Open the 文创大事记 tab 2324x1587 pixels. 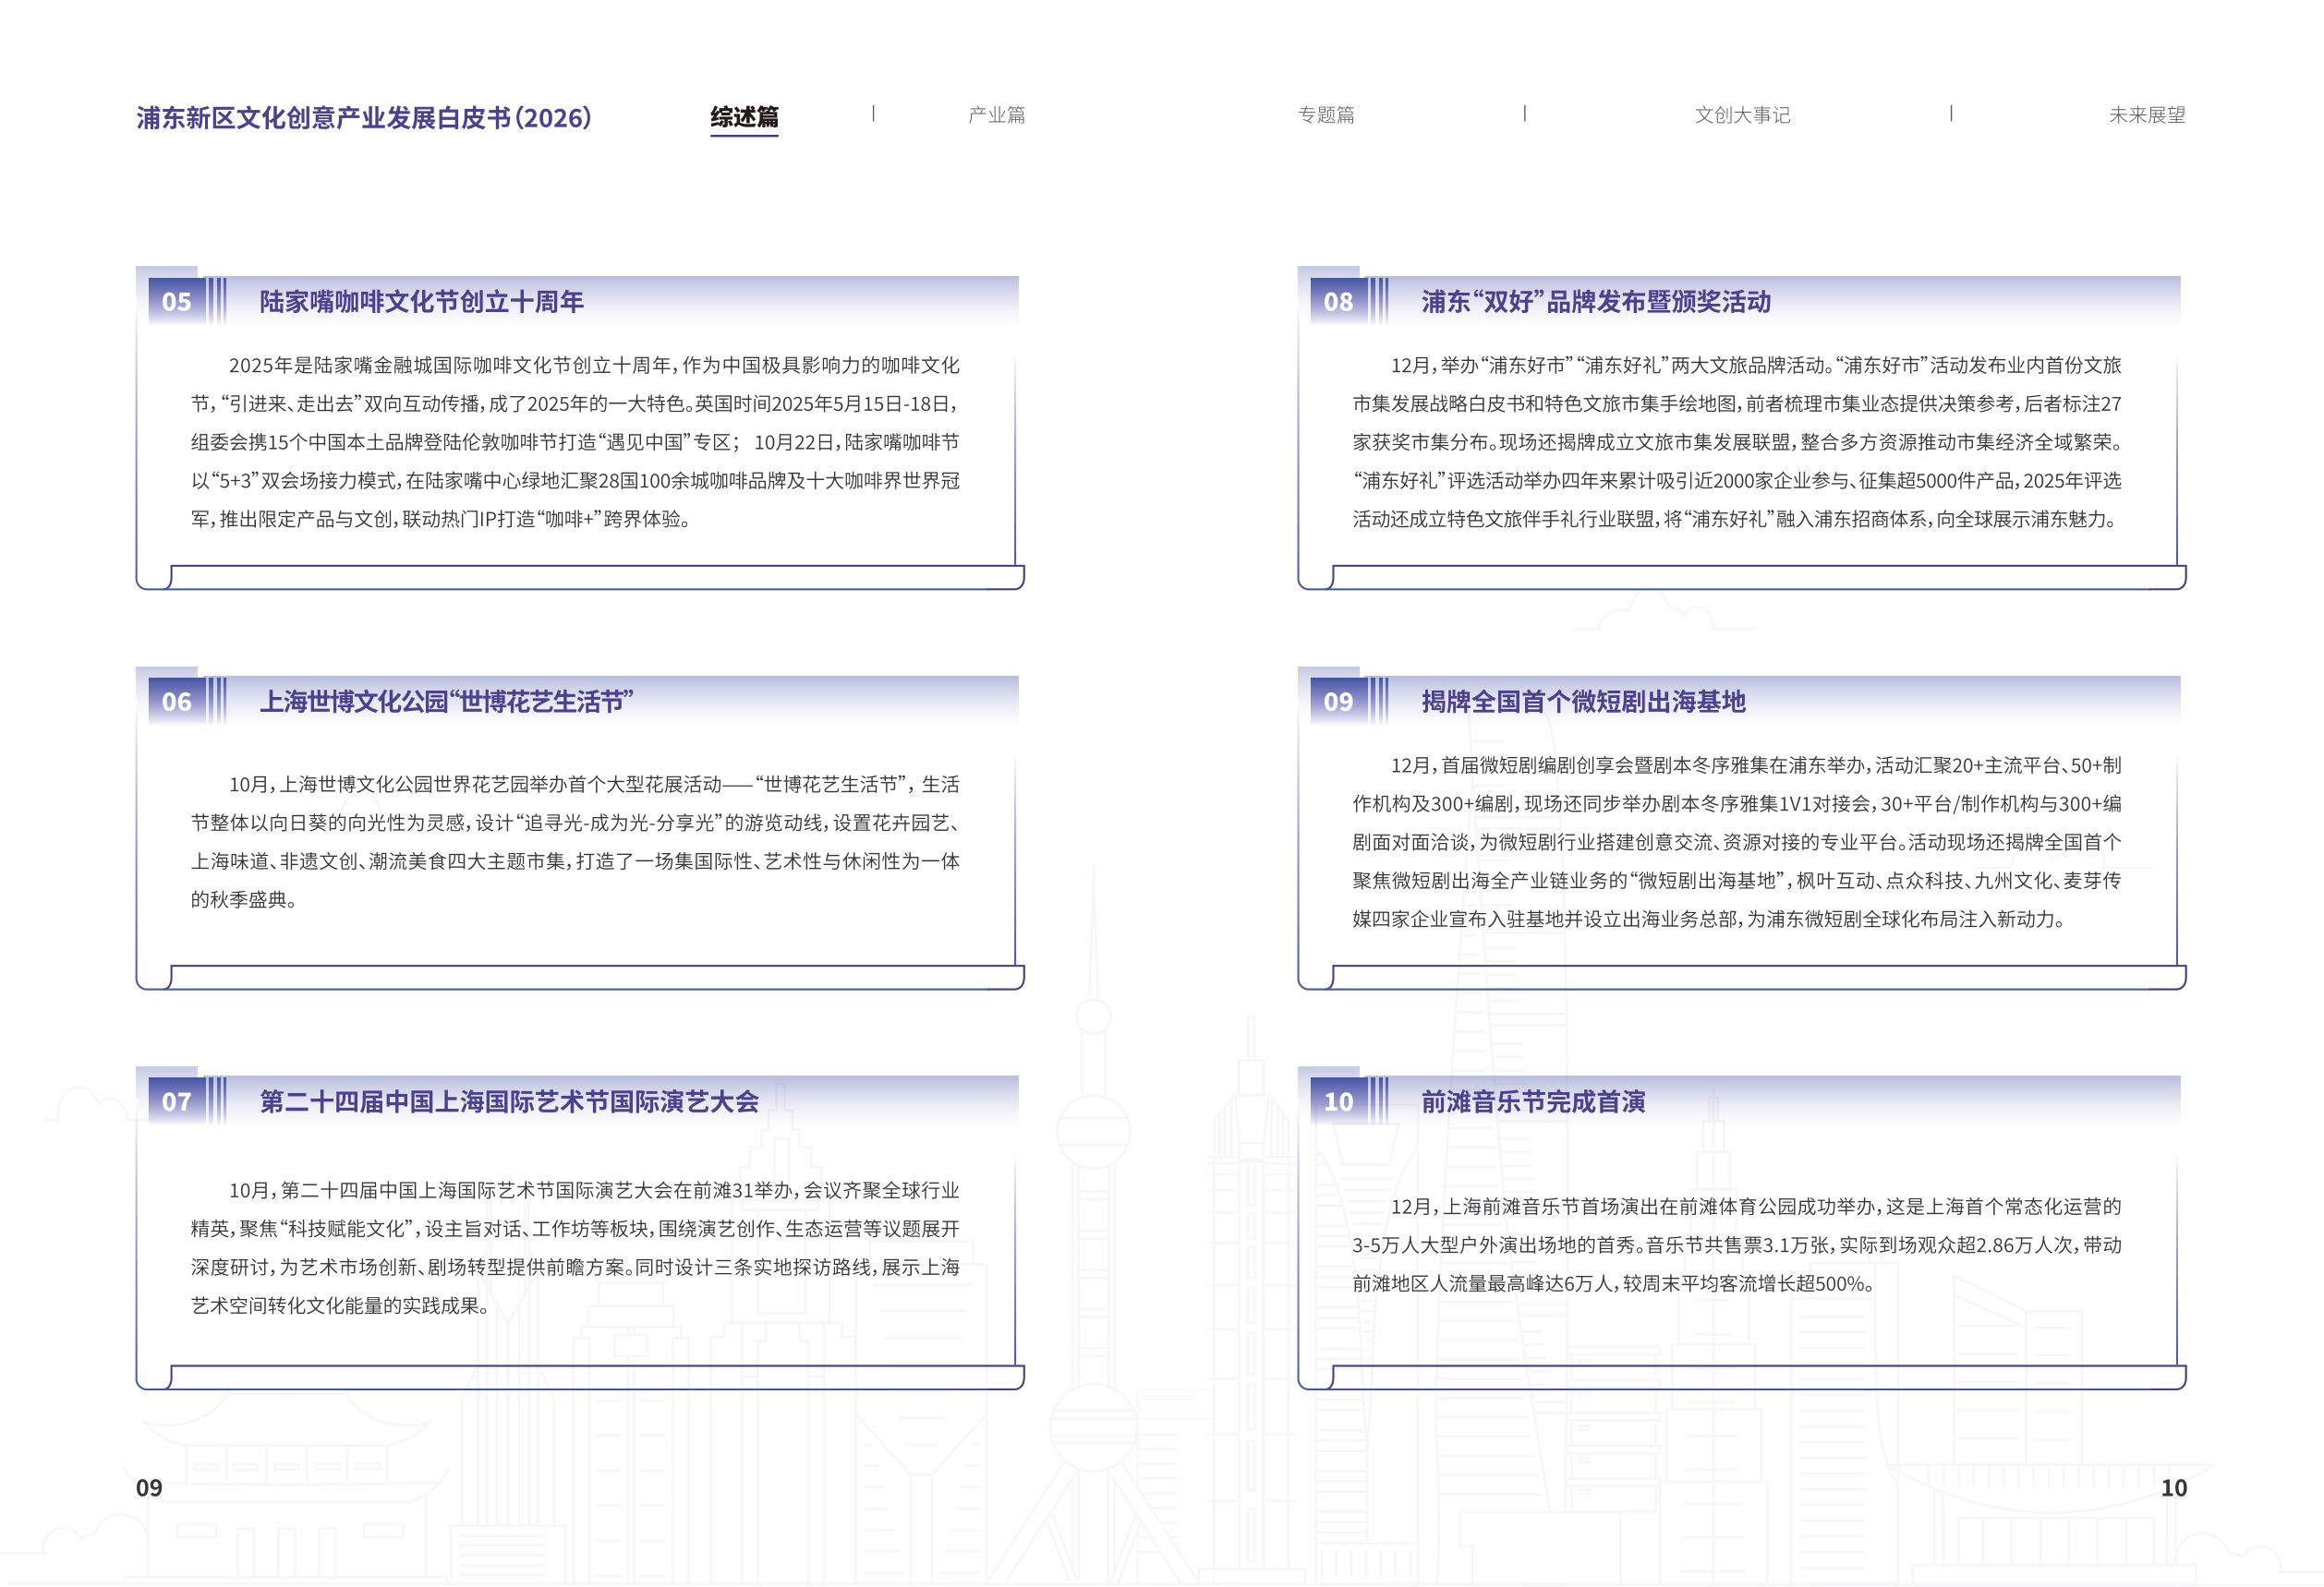[1742, 114]
